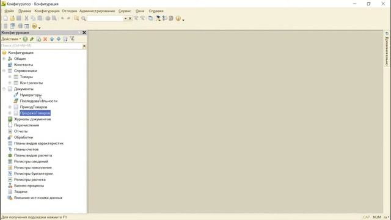
Task: Open the Действия dropdown menu
Action: (11, 39)
